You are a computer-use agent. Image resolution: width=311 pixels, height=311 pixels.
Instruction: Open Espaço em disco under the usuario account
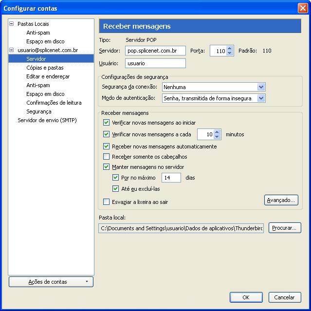(x=45, y=94)
